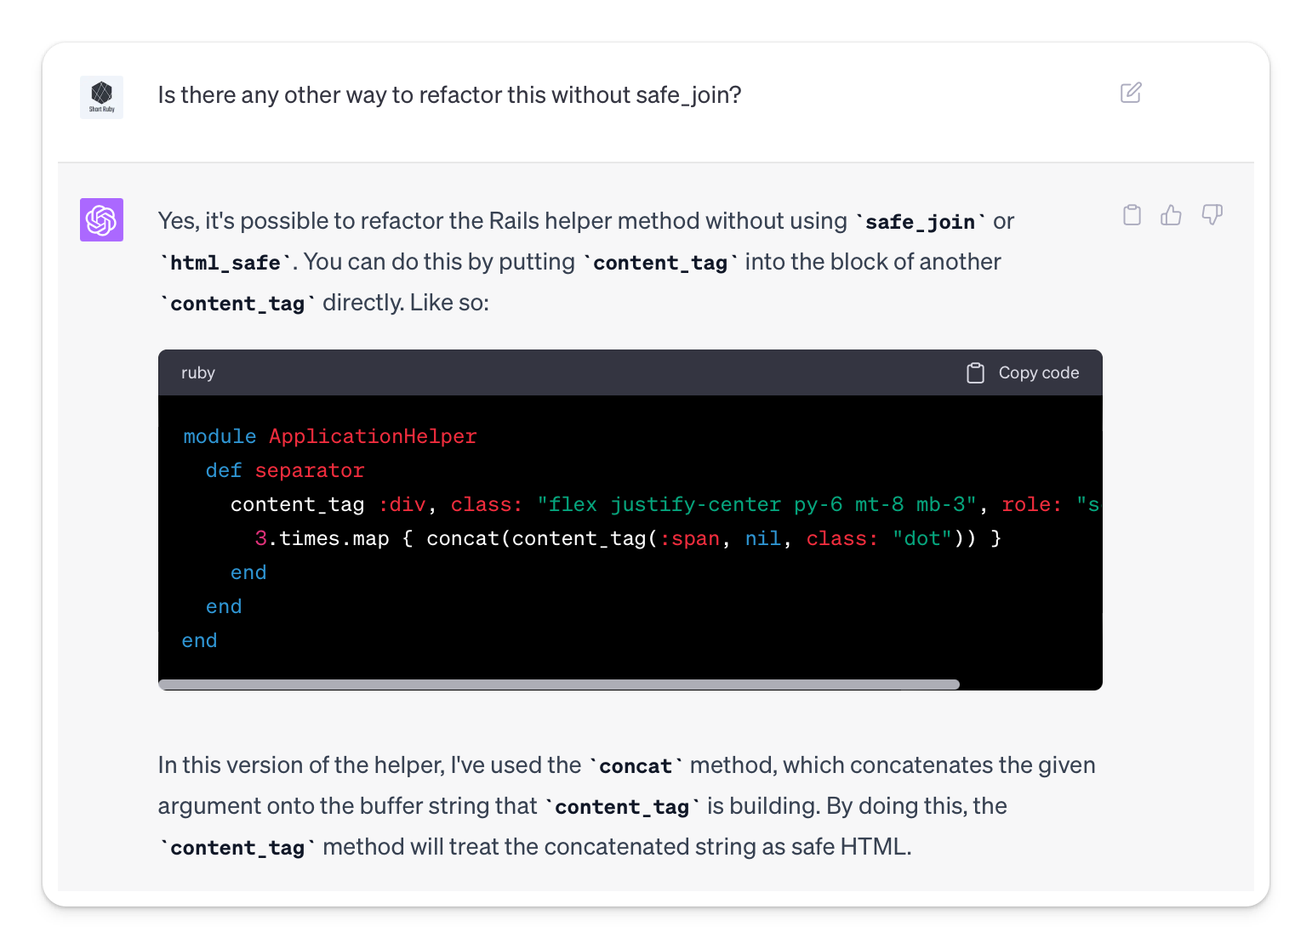The image size is (1312, 949).
Task: Click the content_tag :div code line
Action: pos(665,504)
